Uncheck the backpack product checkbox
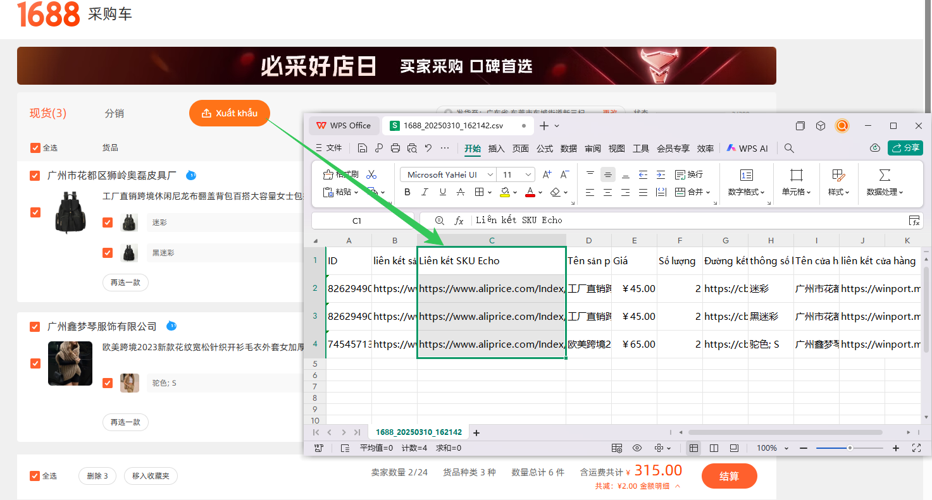This screenshot has width=932, height=500. (x=35, y=212)
